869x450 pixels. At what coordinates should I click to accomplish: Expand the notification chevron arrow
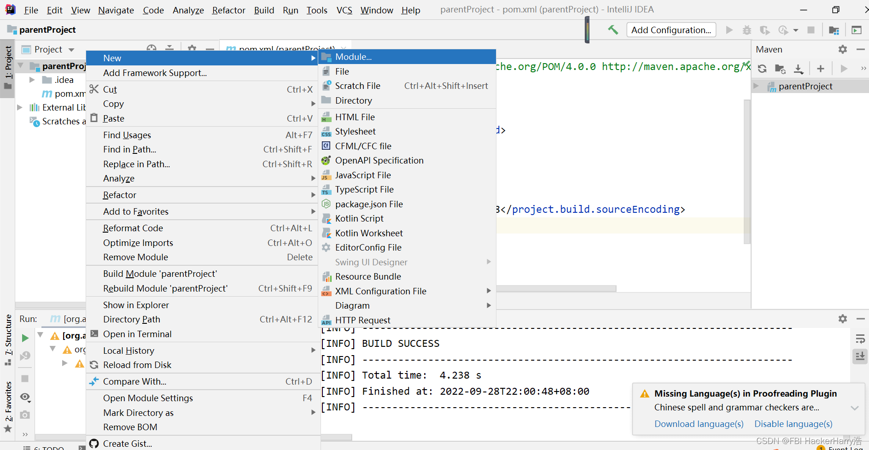[x=855, y=408]
